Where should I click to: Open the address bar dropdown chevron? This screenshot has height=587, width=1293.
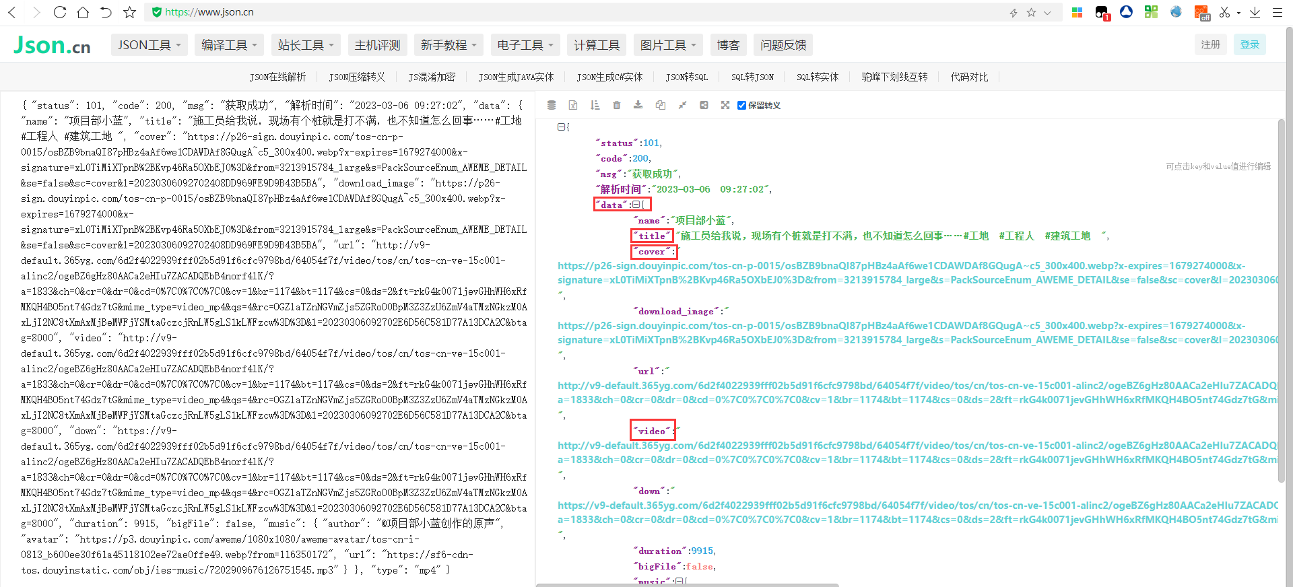tap(1047, 13)
